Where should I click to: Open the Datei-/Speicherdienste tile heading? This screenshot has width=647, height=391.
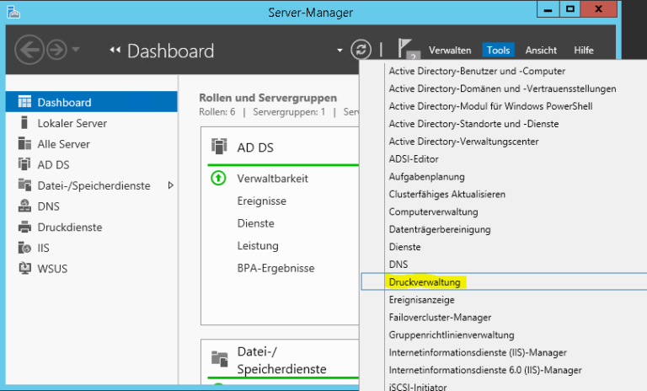281,360
